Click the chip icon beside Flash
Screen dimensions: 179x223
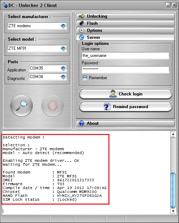(82, 23)
